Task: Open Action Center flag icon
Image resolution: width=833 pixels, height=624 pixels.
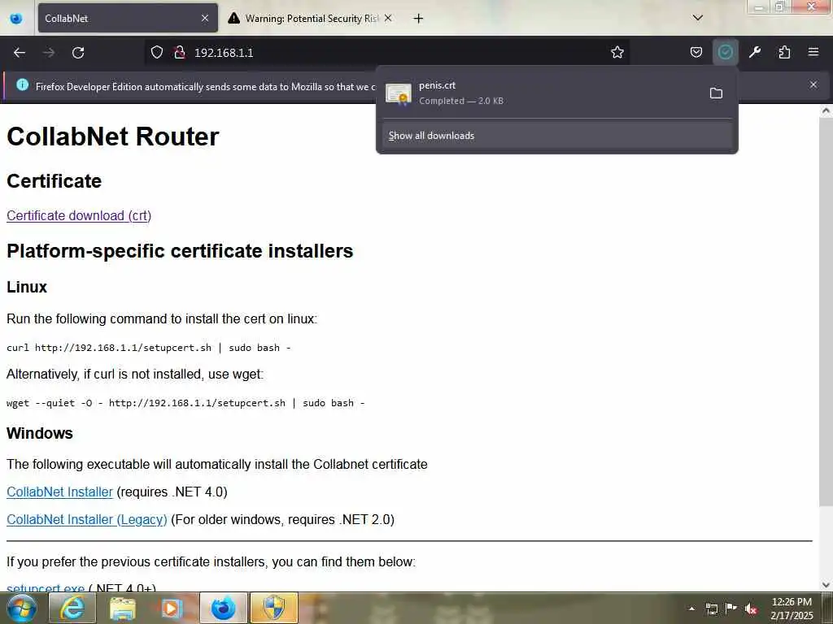Action: click(x=731, y=608)
